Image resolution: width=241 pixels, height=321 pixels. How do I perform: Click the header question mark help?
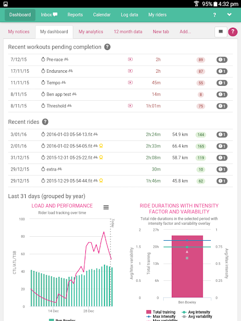point(214,15)
